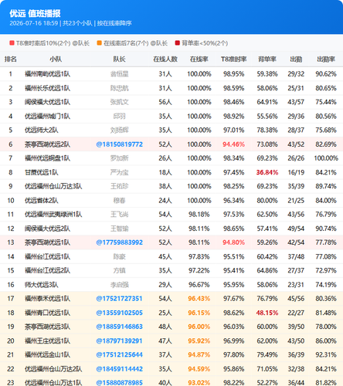Screen dimensions: 343x386
Task: Click the 优远 值班播报 title
Action: point(35,13)
